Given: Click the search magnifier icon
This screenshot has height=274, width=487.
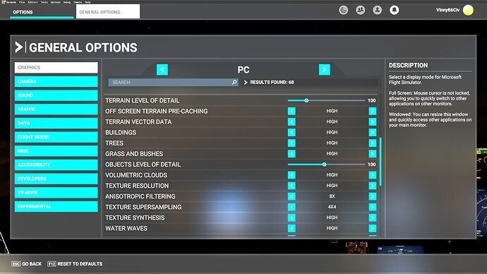Looking at the screenshot, I should tap(234, 83).
